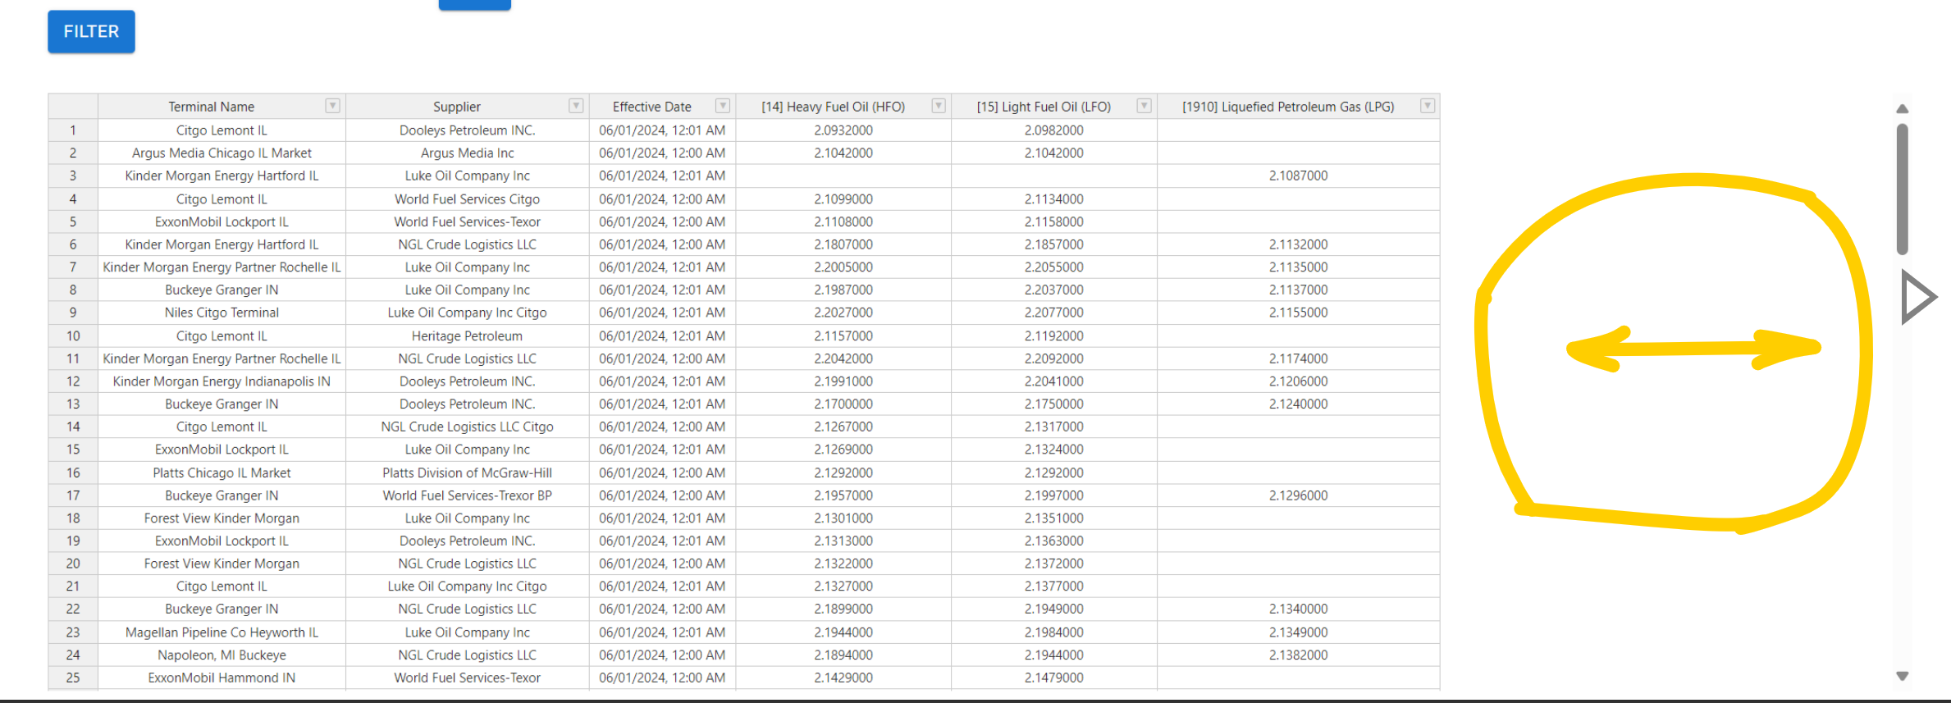Click LPG value 2.1206000
The height and width of the screenshot is (703, 1951).
(x=1298, y=381)
